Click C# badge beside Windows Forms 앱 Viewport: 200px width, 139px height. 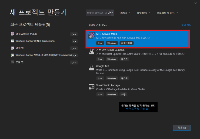[75, 41]
